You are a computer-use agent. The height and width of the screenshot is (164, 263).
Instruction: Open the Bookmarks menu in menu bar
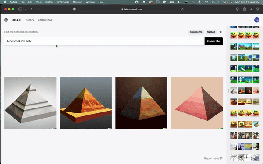(x=63, y=2)
